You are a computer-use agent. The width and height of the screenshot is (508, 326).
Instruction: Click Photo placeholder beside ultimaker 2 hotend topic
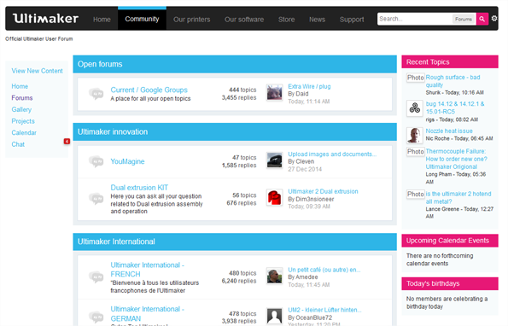click(x=416, y=194)
